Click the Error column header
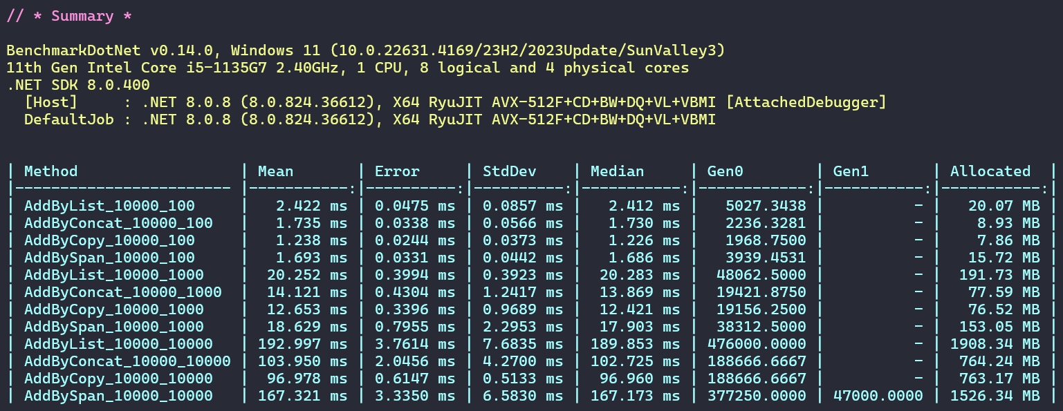 pos(397,171)
